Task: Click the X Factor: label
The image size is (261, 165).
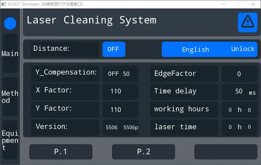Action: pos(54,90)
